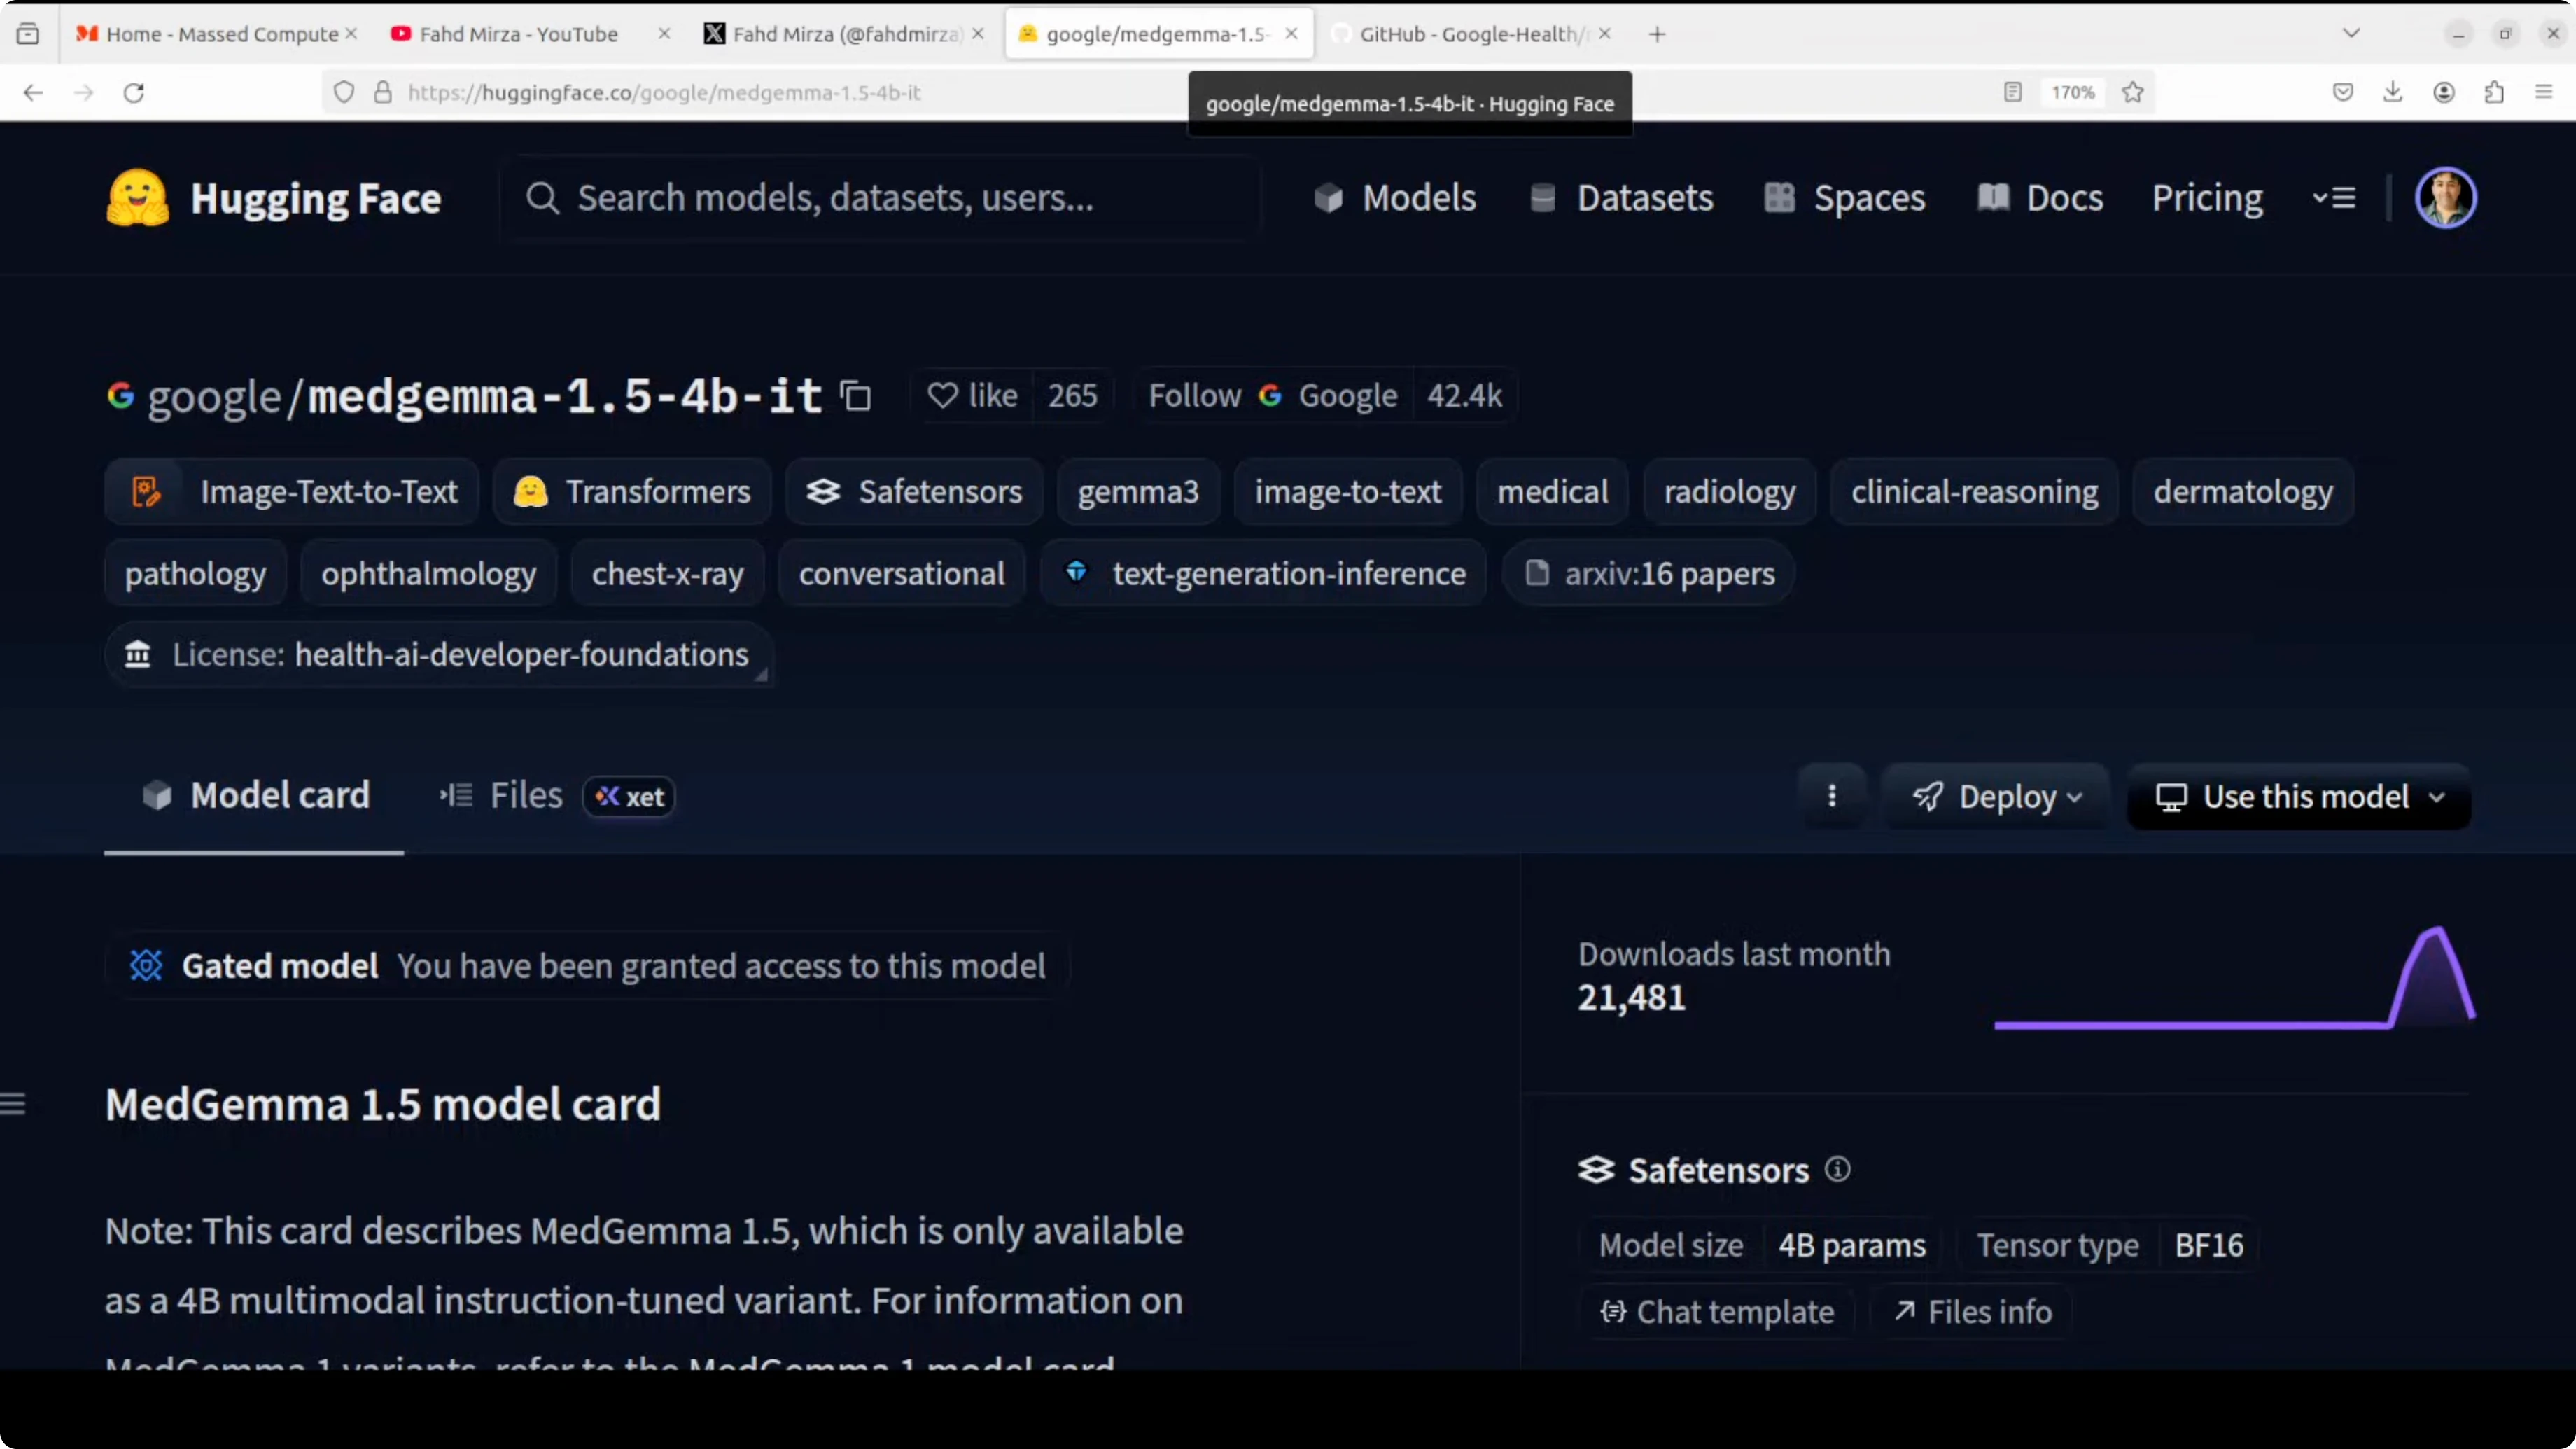Click Safetensors info circle icon
The height and width of the screenshot is (1449, 2576).
1838,1168
